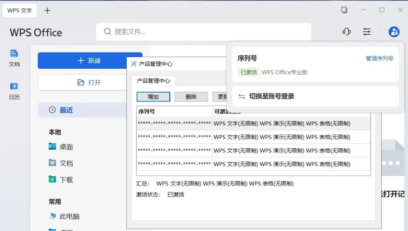The height and width of the screenshot is (231, 408).
Task: Select the 产品管理中心 tab in dialog
Action: pos(153,81)
